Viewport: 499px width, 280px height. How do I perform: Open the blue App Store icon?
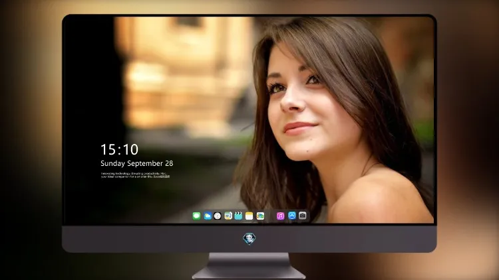click(x=292, y=216)
